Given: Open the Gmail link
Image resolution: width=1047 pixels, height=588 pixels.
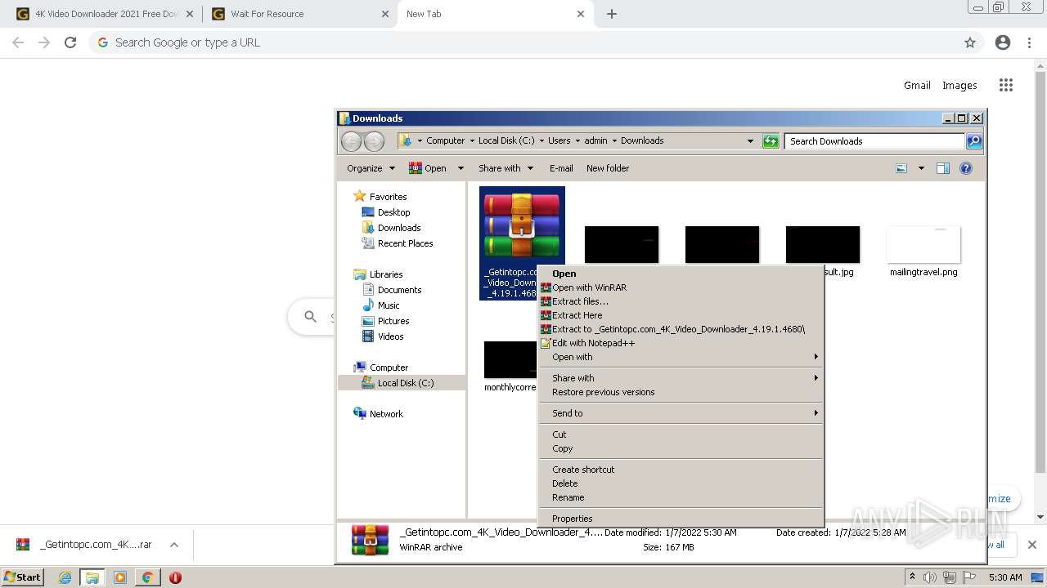Looking at the screenshot, I should [917, 85].
